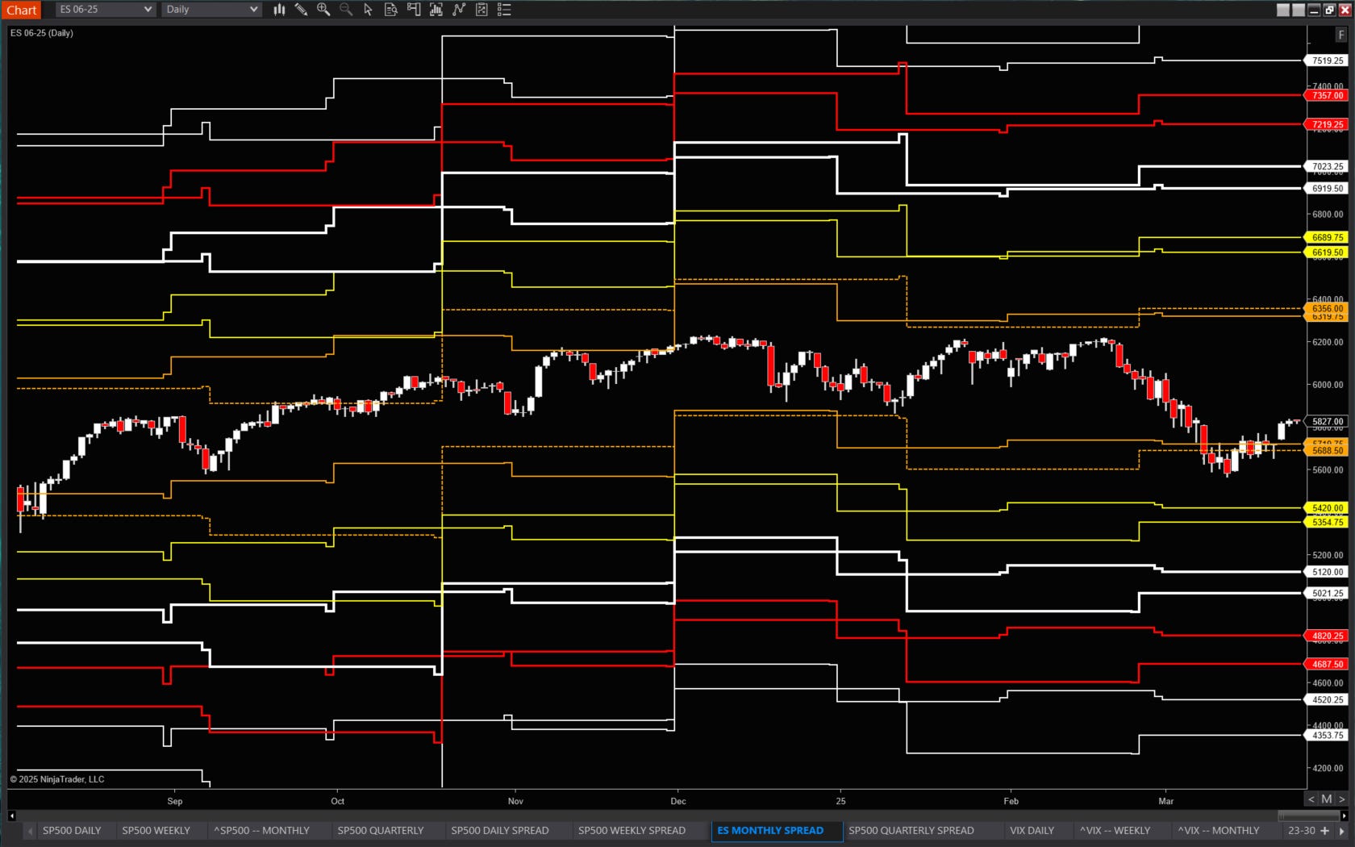Image resolution: width=1355 pixels, height=847 pixels.
Task: Open the Strategies icon
Action: 482,10
